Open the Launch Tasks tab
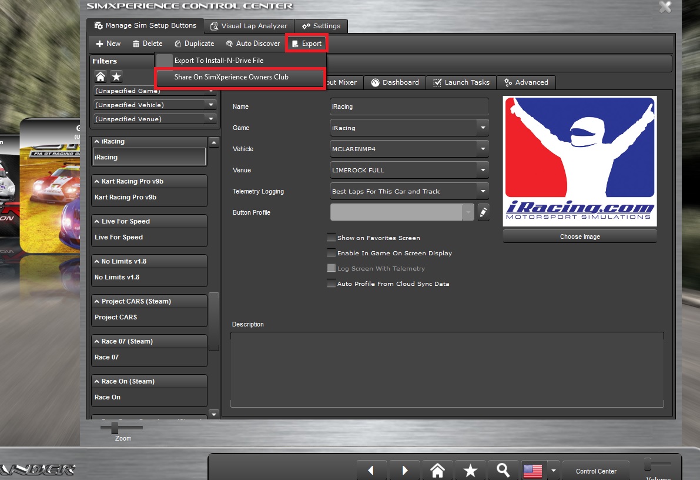 461,82
